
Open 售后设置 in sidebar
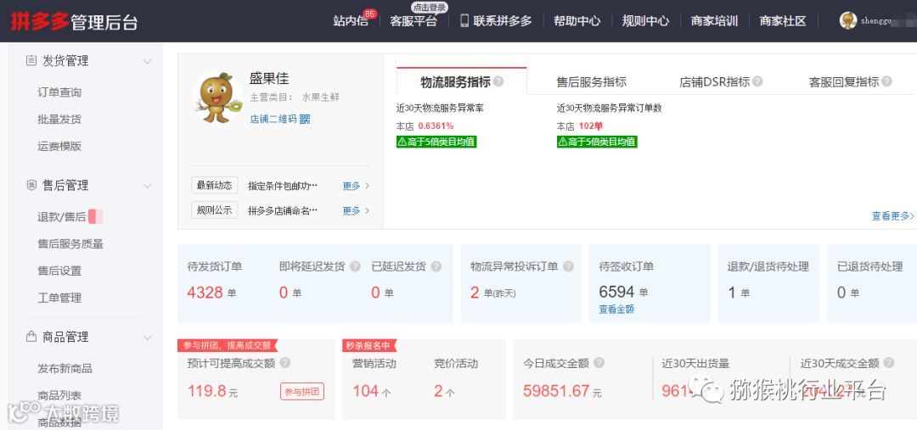click(x=59, y=271)
